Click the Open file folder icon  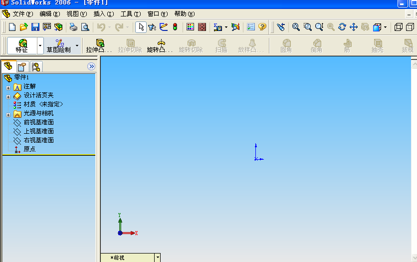pyautogui.click(x=23, y=27)
